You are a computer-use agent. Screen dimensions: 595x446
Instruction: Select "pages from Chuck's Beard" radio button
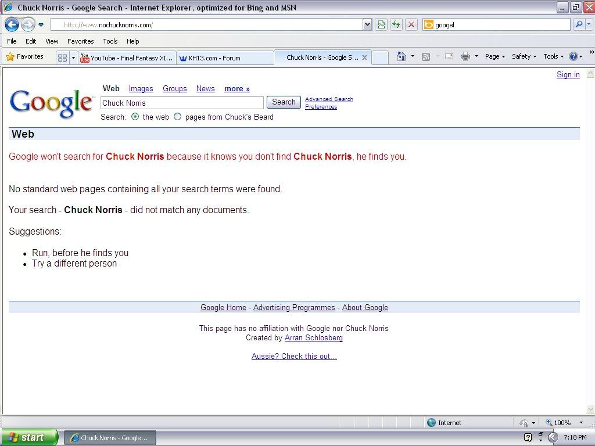178,117
